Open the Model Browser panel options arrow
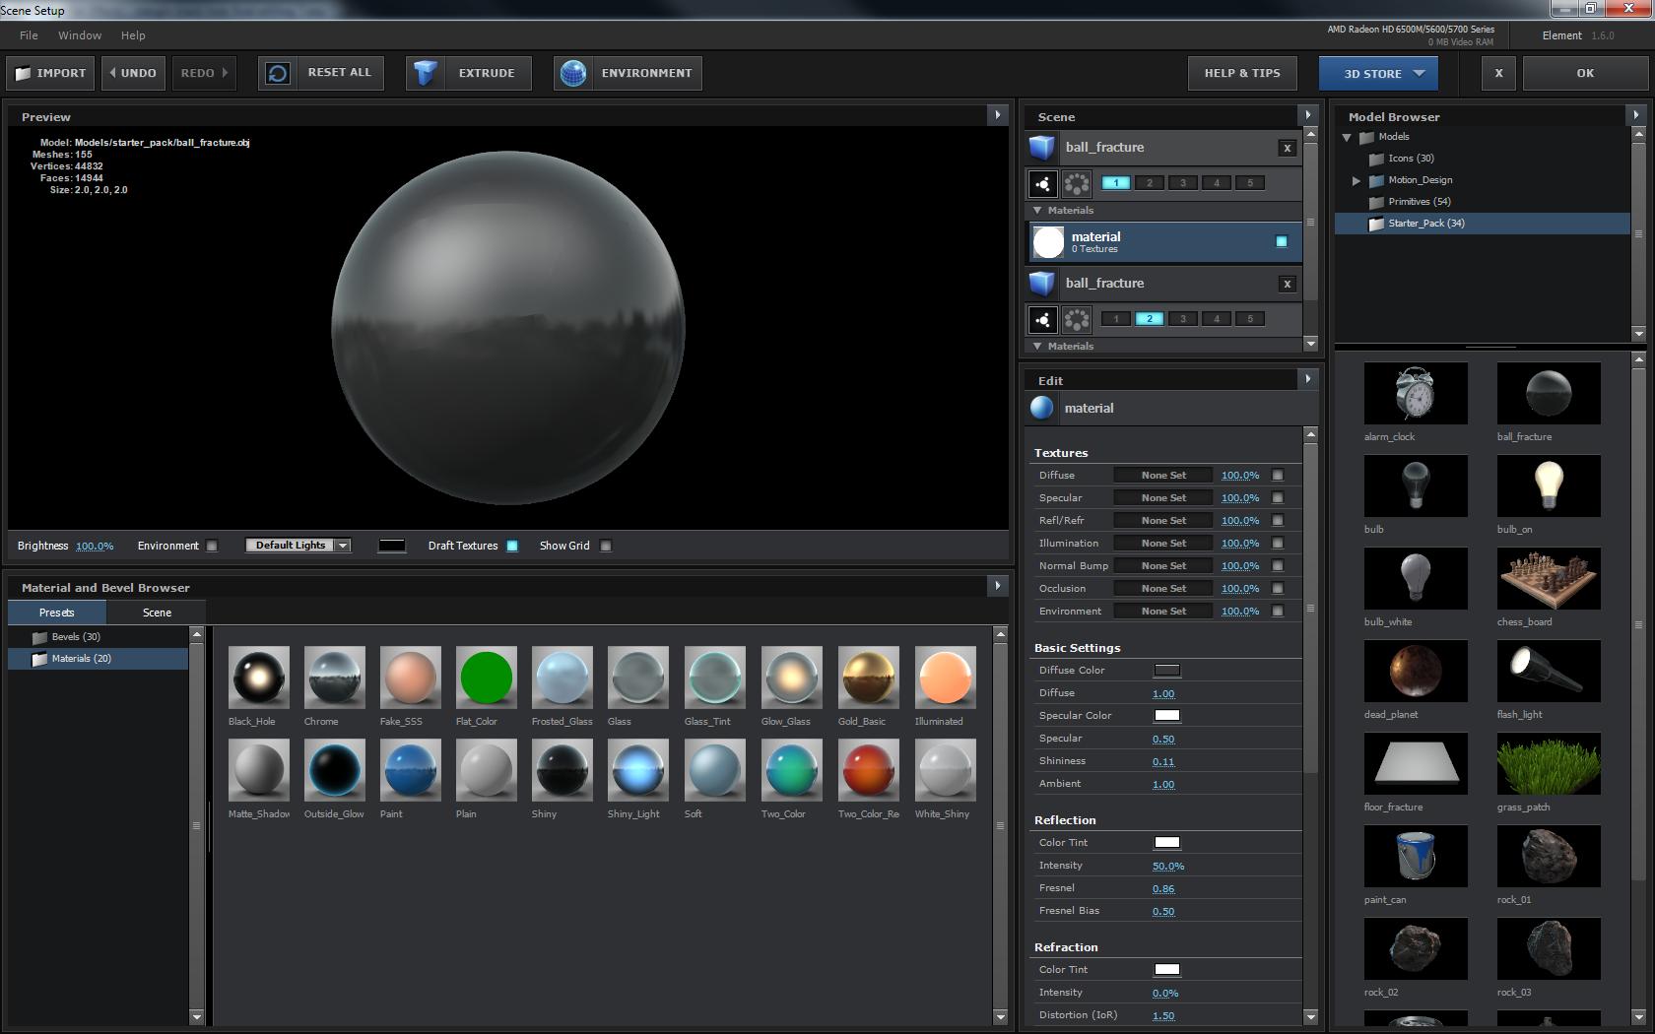Screen dimensions: 1655x1034 (x=1637, y=115)
